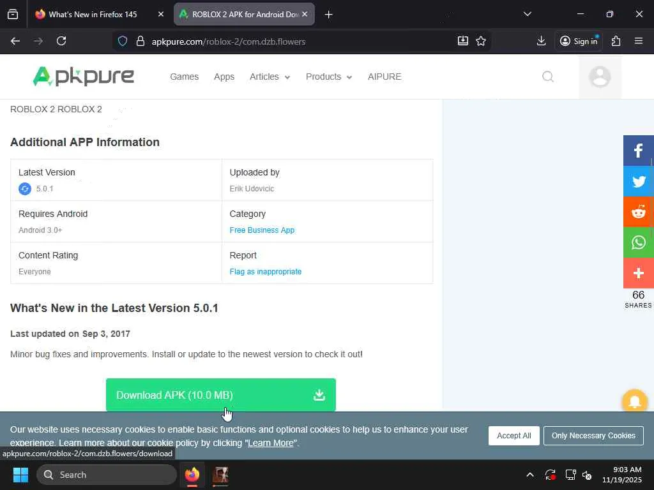Click the orange notification bell button
This screenshot has height=490, width=654.
click(634, 401)
